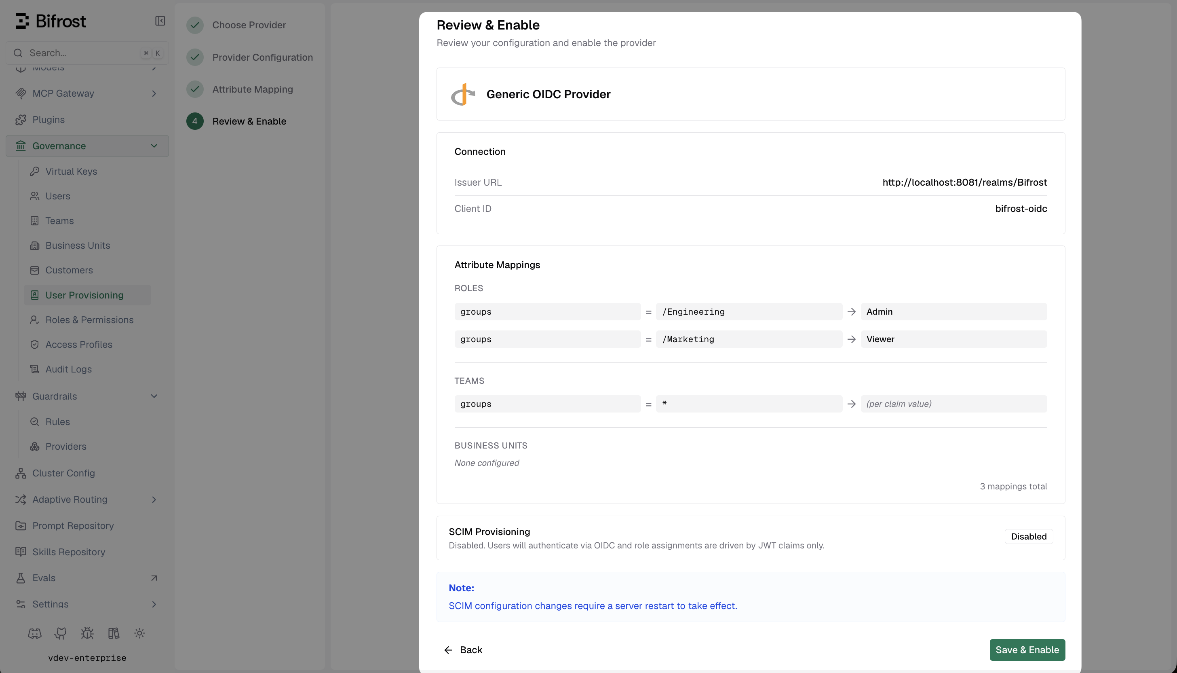The image size is (1177, 673).
Task: Click the Evals flask icon
Action: 20,578
